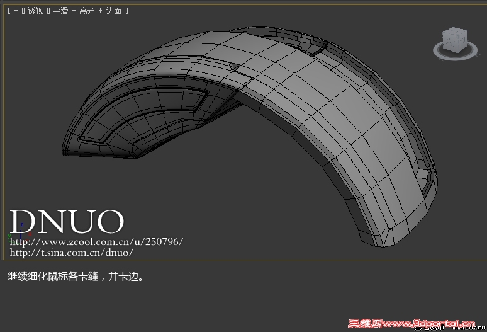Click the XYZ axis tripod gizmo
487x332 pixels.
(x=20, y=232)
